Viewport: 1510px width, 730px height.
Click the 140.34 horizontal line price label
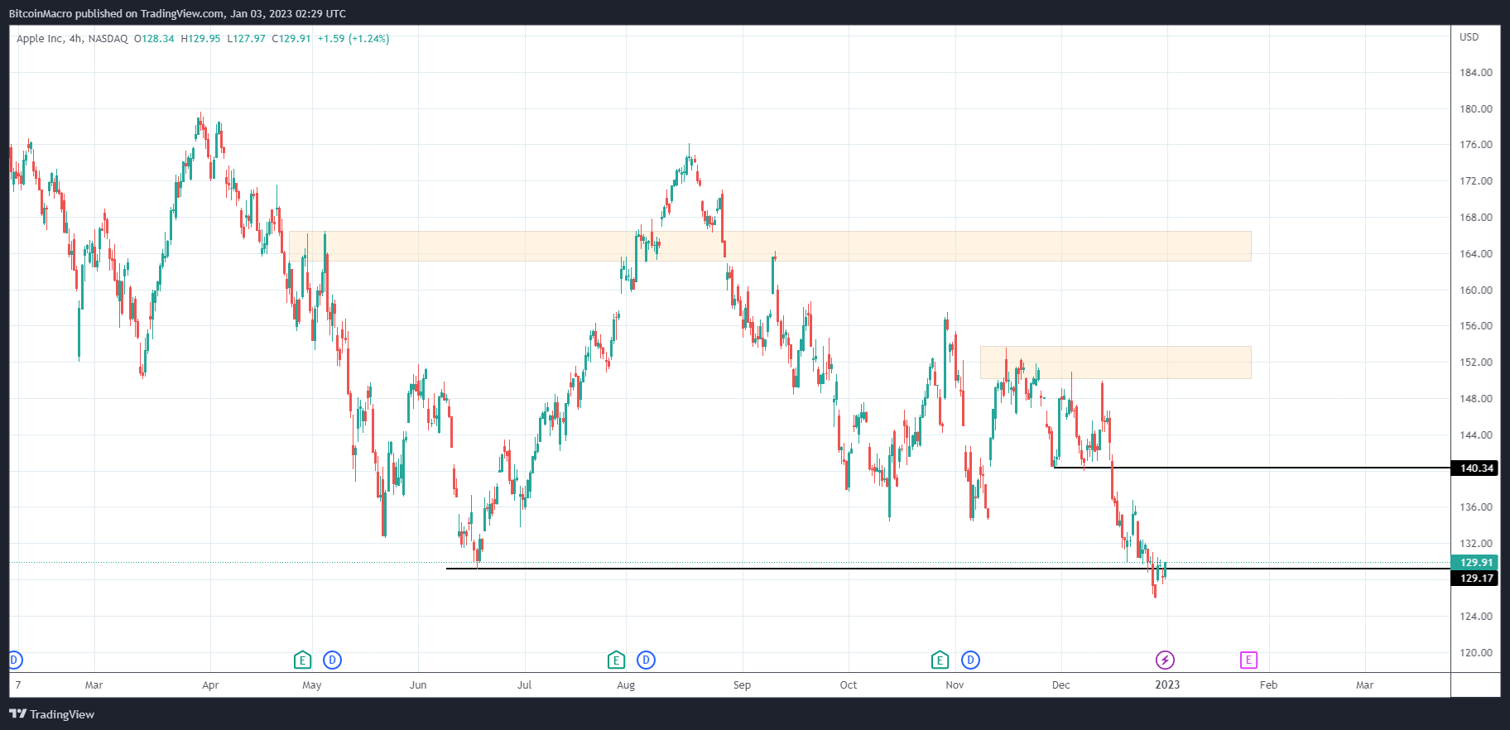coord(1475,468)
